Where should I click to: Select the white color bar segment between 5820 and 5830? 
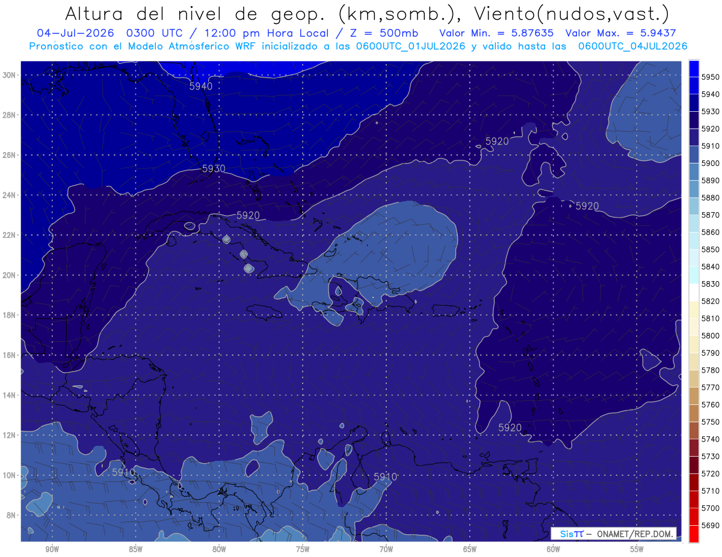[694, 293]
